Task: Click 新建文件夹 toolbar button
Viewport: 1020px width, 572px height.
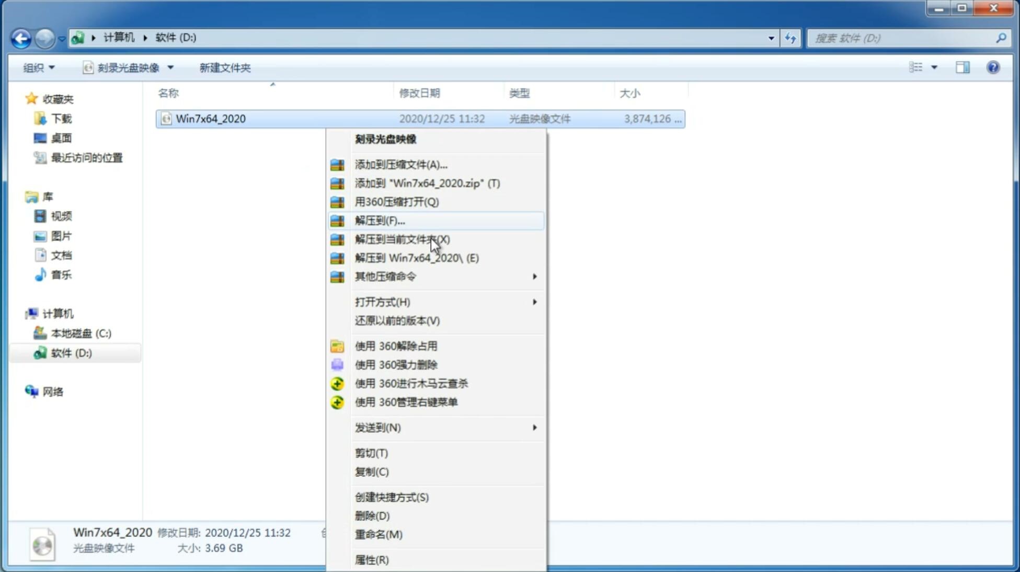Action: pos(224,67)
